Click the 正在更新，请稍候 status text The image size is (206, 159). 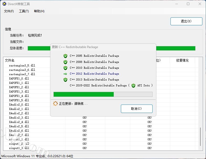(x=73, y=104)
